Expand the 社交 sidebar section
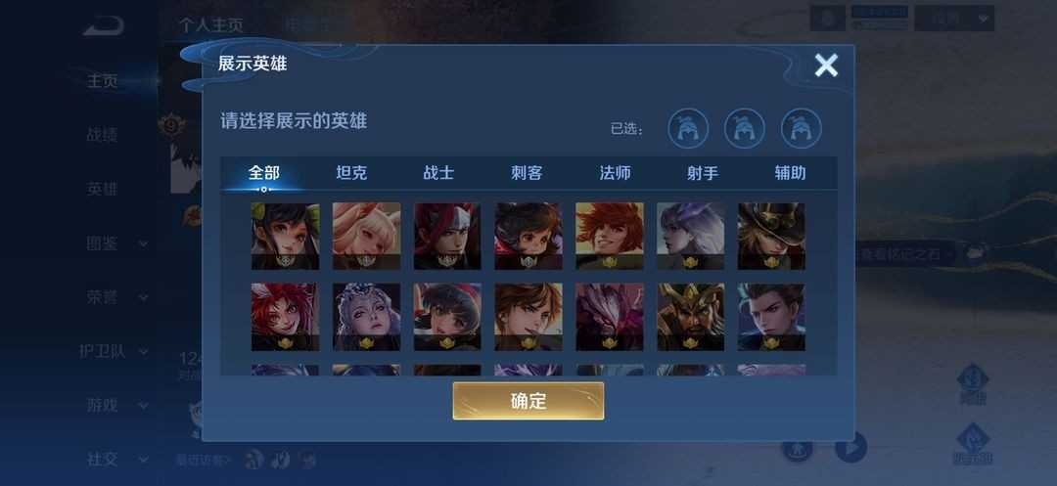This screenshot has width=1057, height=486. click(x=116, y=459)
